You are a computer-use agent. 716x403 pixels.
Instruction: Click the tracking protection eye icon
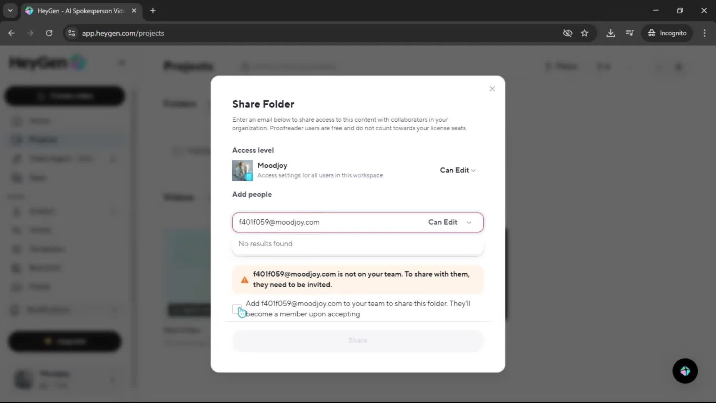[x=567, y=33]
